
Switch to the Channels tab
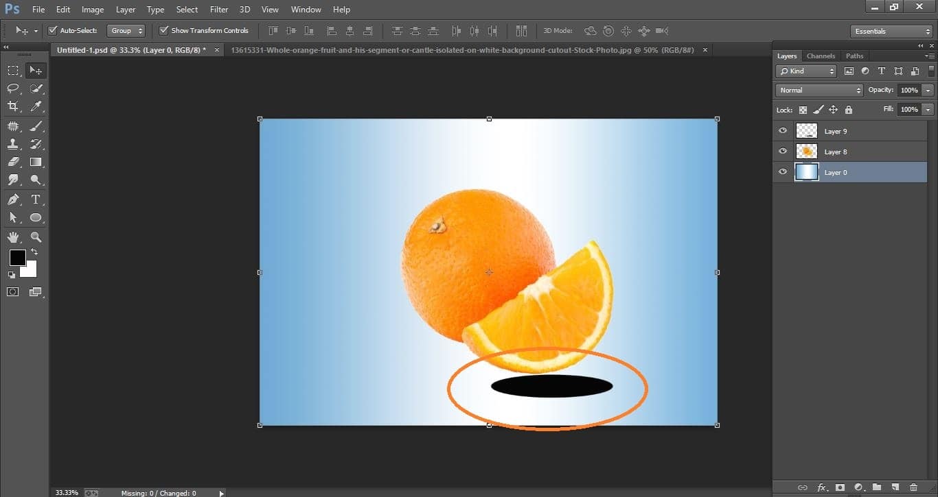point(821,56)
